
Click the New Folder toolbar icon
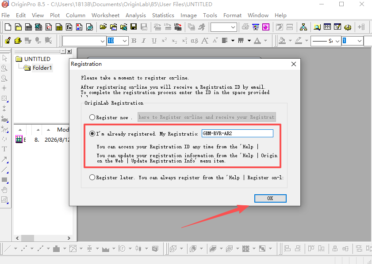click(18, 27)
